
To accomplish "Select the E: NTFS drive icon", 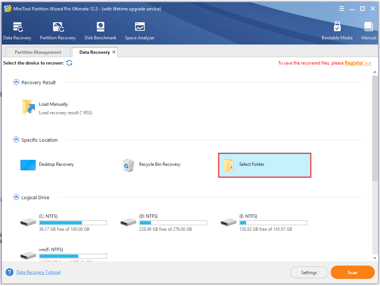I will coord(229,222).
